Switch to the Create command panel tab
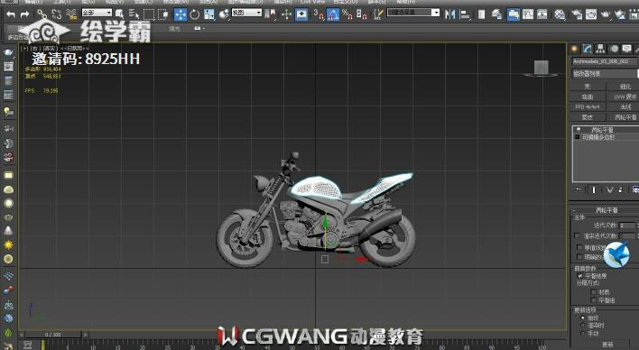The height and width of the screenshot is (350, 639). (574, 49)
